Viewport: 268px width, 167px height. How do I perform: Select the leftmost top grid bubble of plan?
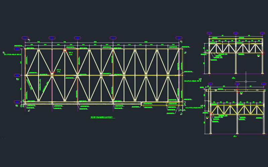[25, 38]
